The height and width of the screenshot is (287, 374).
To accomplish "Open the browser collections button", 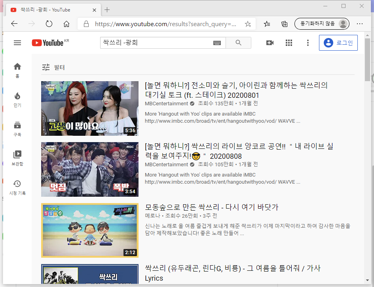I will click(x=284, y=24).
